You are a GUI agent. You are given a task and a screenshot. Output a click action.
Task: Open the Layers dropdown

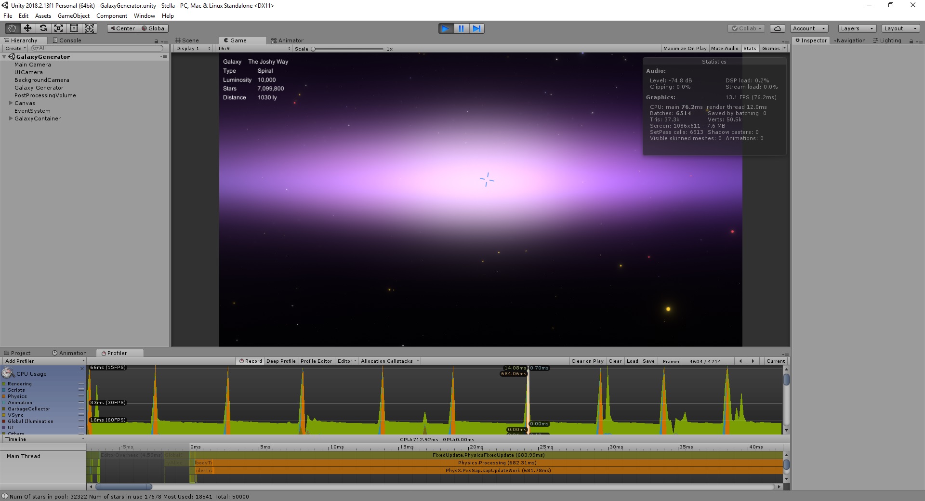pyautogui.click(x=857, y=28)
